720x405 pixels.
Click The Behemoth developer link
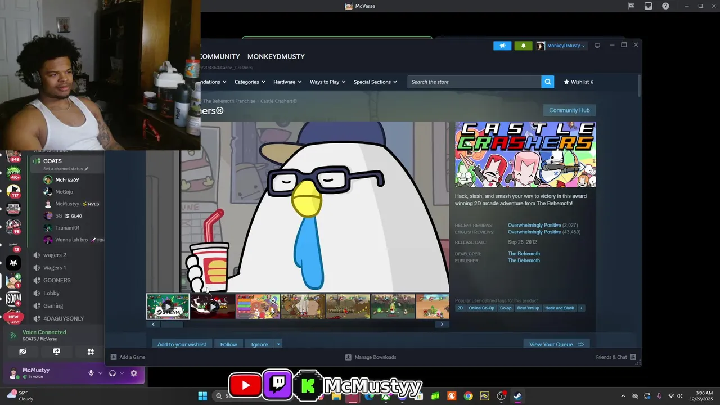[x=524, y=254]
